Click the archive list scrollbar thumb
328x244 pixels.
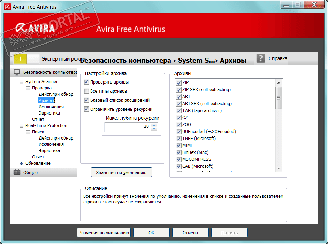click(279, 98)
